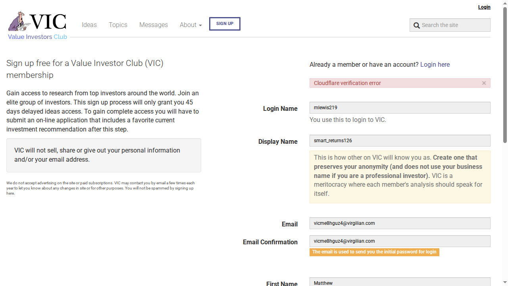
Task: Click the Email input field
Action: click(x=400, y=223)
